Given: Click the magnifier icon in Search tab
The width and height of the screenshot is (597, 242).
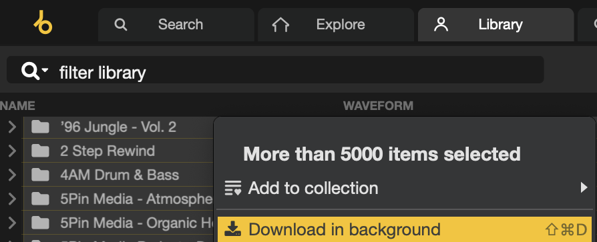Looking at the screenshot, I should click(x=121, y=25).
